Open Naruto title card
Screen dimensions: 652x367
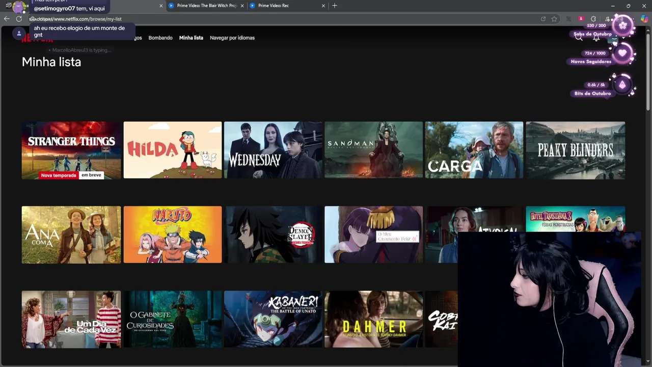(173, 234)
